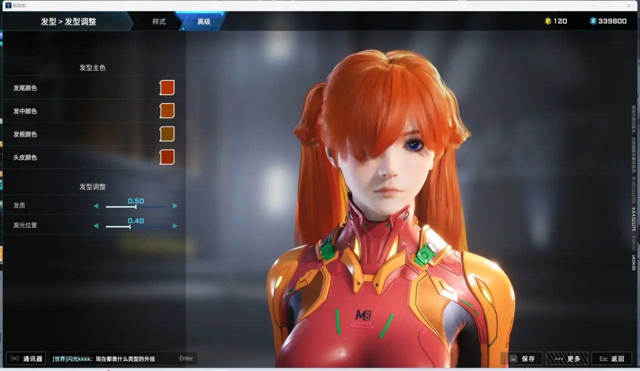Click the 解限机 window title icon

click(8, 5)
